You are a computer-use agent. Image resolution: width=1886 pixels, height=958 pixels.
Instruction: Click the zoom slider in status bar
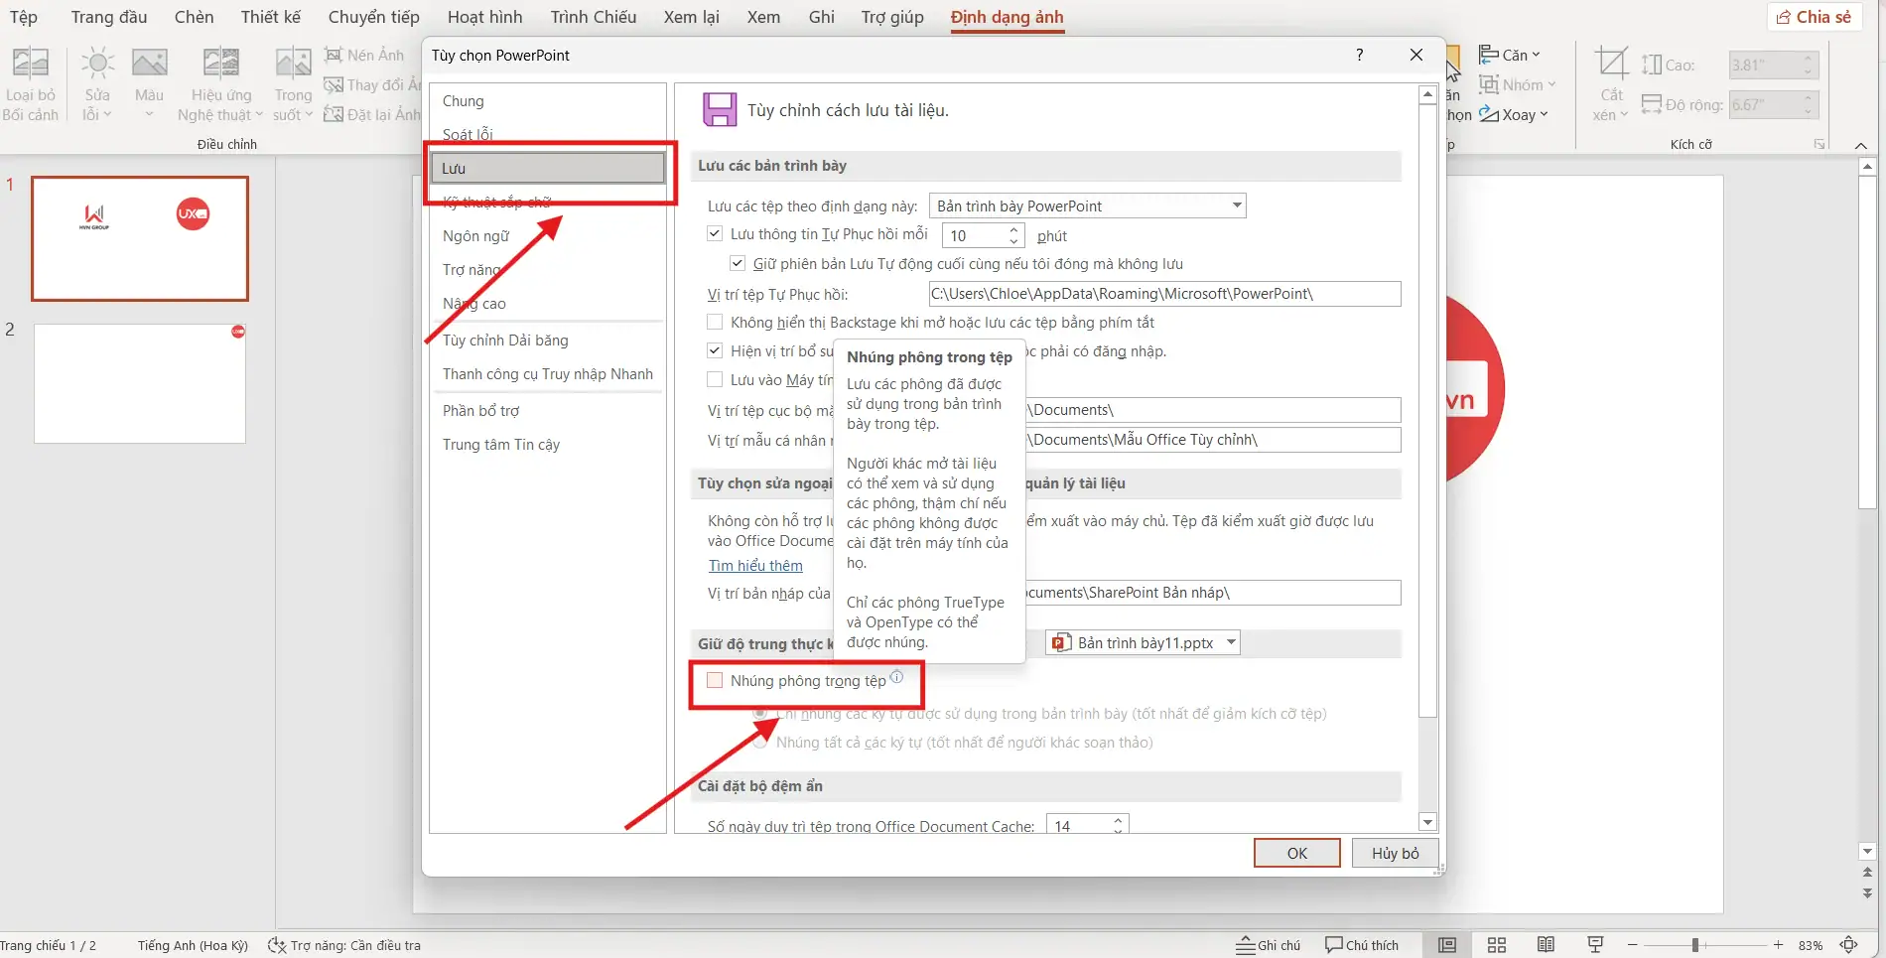[1695, 945]
